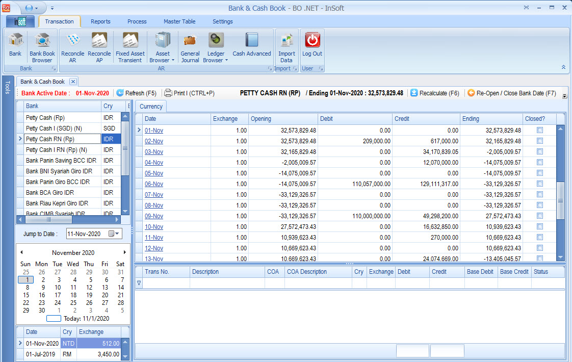Expand the Asset Browser dropdown
Image resolution: width=572 pixels, height=362 pixels.
tap(173, 60)
